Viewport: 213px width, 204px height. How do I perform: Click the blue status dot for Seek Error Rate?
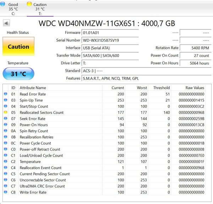coord(6,118)
